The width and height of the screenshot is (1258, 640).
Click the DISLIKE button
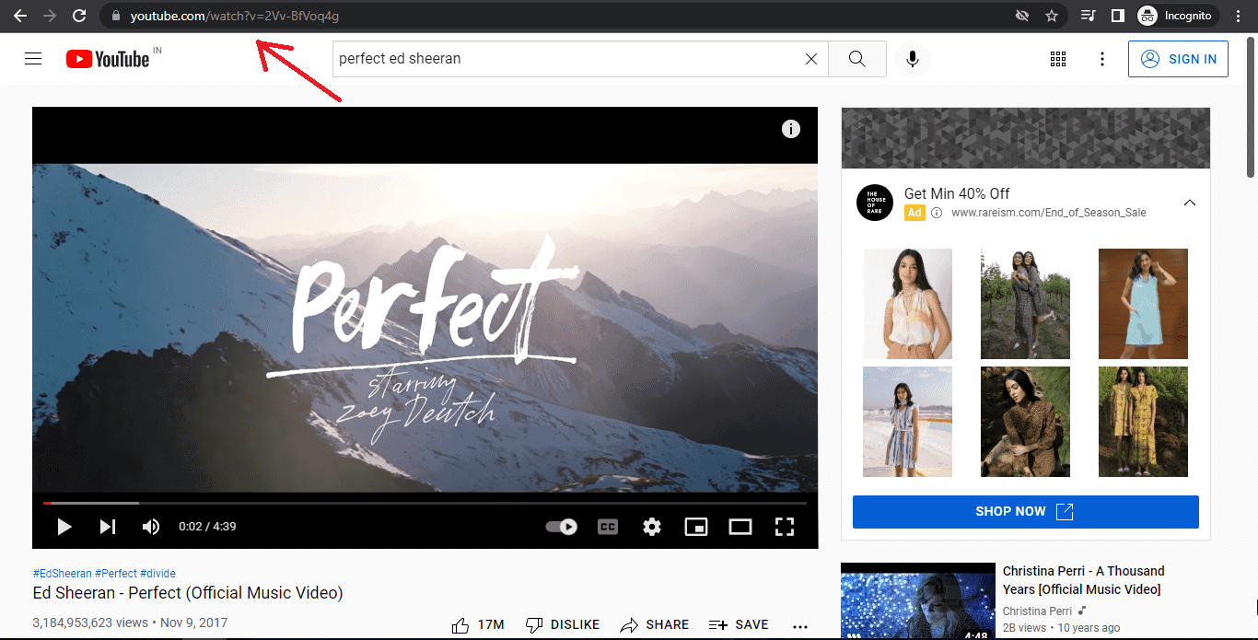tap(562, 625)
